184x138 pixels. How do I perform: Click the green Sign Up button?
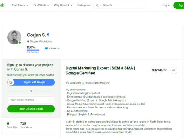tap(179, 5)
